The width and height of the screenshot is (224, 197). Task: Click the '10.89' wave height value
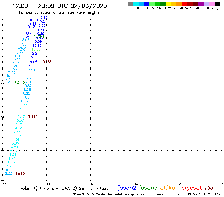(x=40, y=34)
